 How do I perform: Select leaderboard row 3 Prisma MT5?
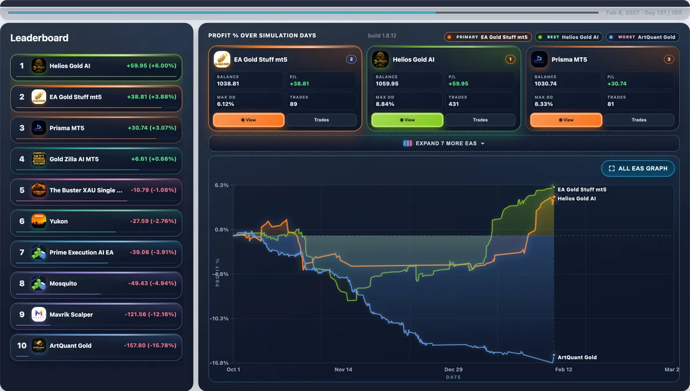pos(96,130)
